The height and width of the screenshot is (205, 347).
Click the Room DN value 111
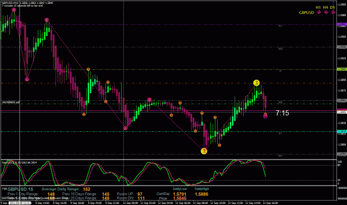[141, 198]
